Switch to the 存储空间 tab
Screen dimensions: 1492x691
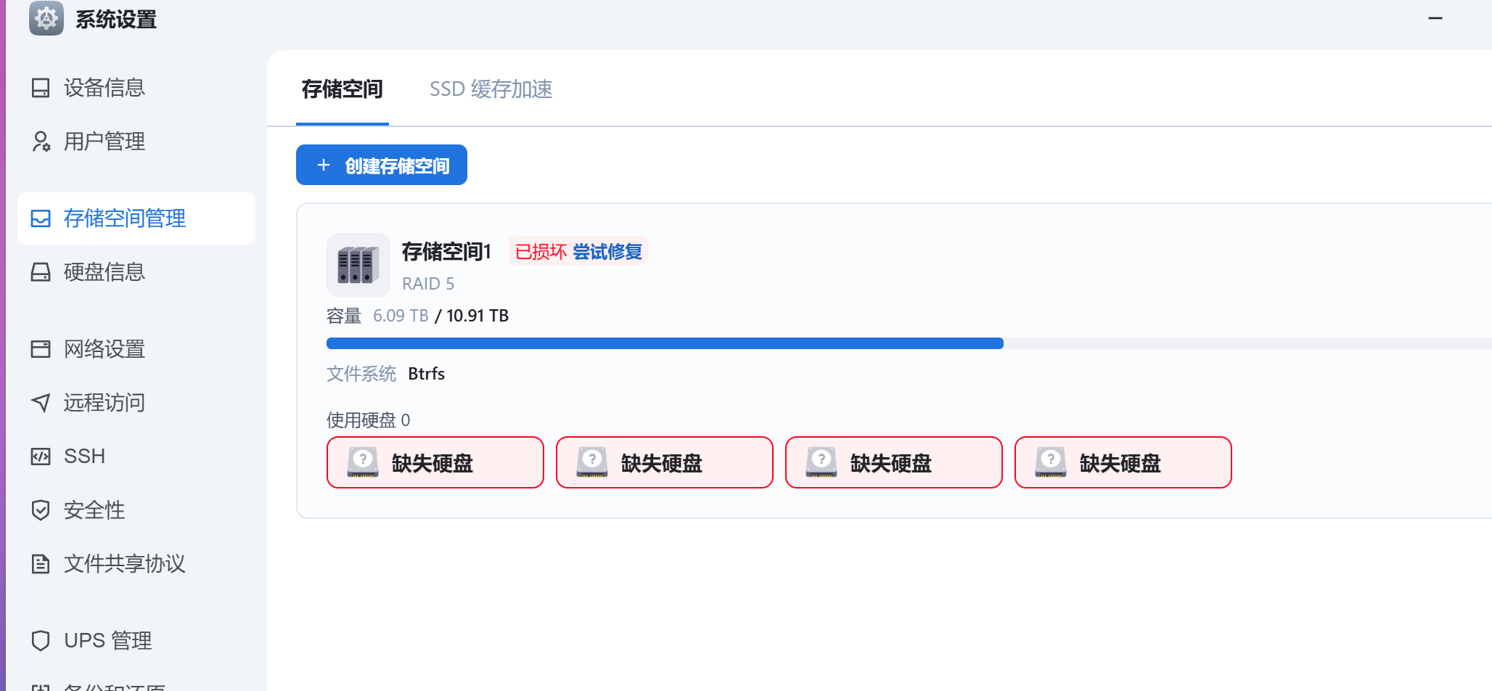pos(343,89)
